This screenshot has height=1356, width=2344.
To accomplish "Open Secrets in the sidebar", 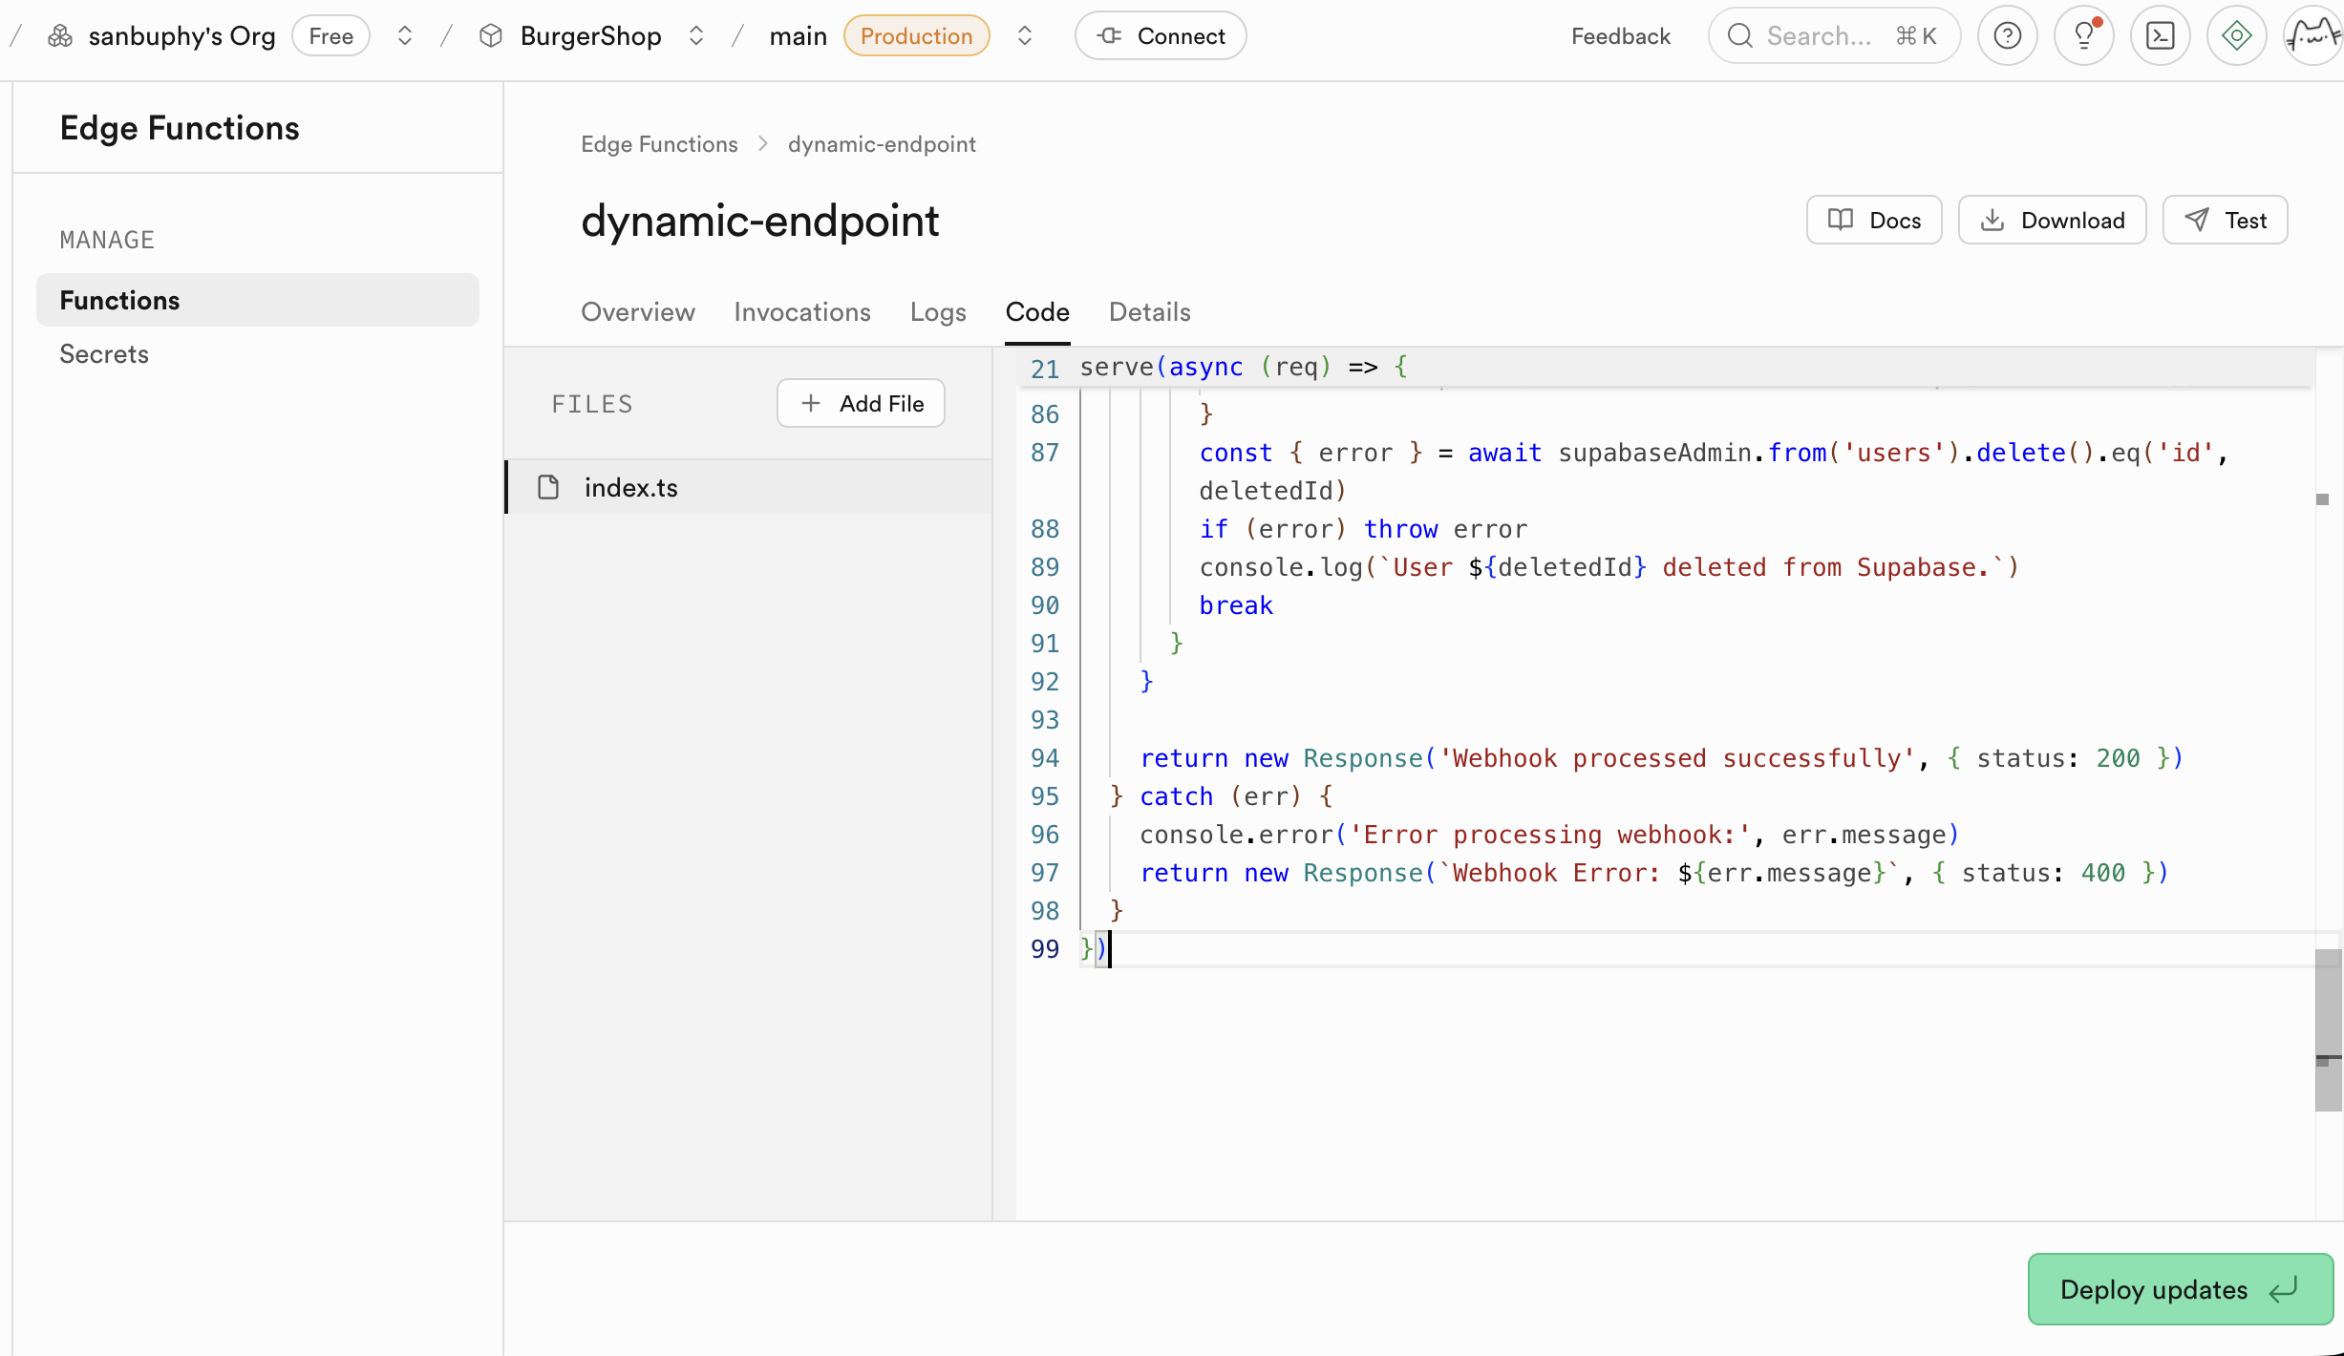I will pyautogui.click(x=104, y=354).
